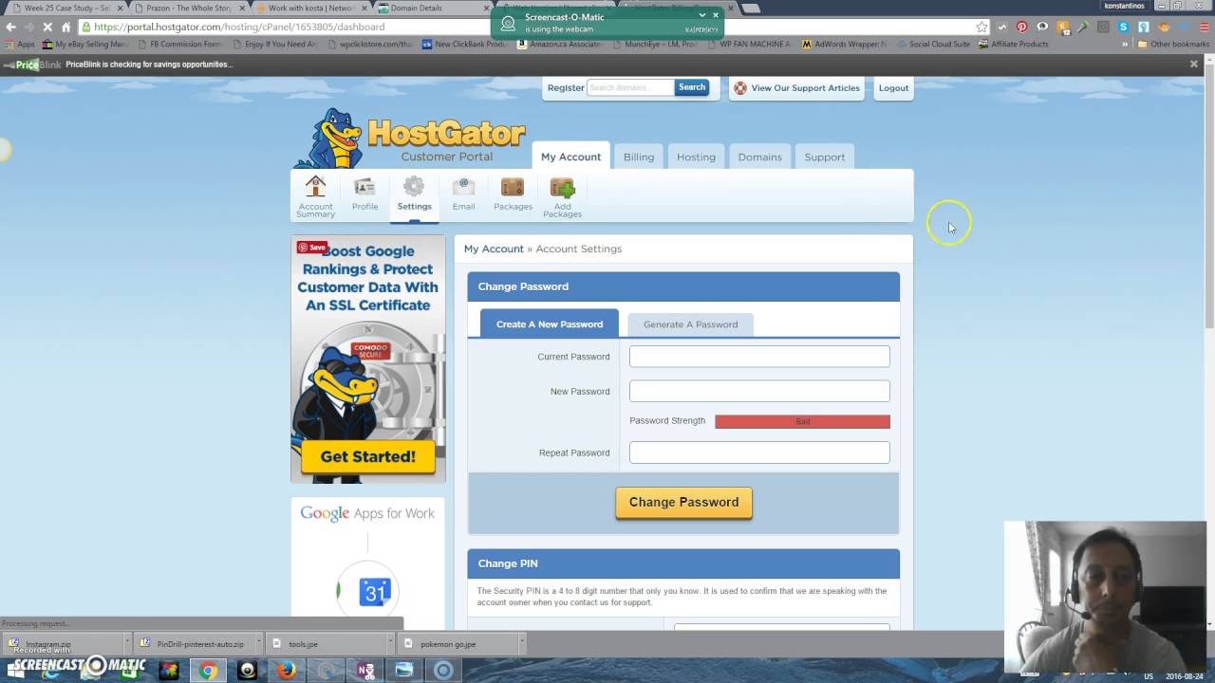Click the lifebuoy icon beside Support Articles
1215x683 pixels.
pos(740,88)
